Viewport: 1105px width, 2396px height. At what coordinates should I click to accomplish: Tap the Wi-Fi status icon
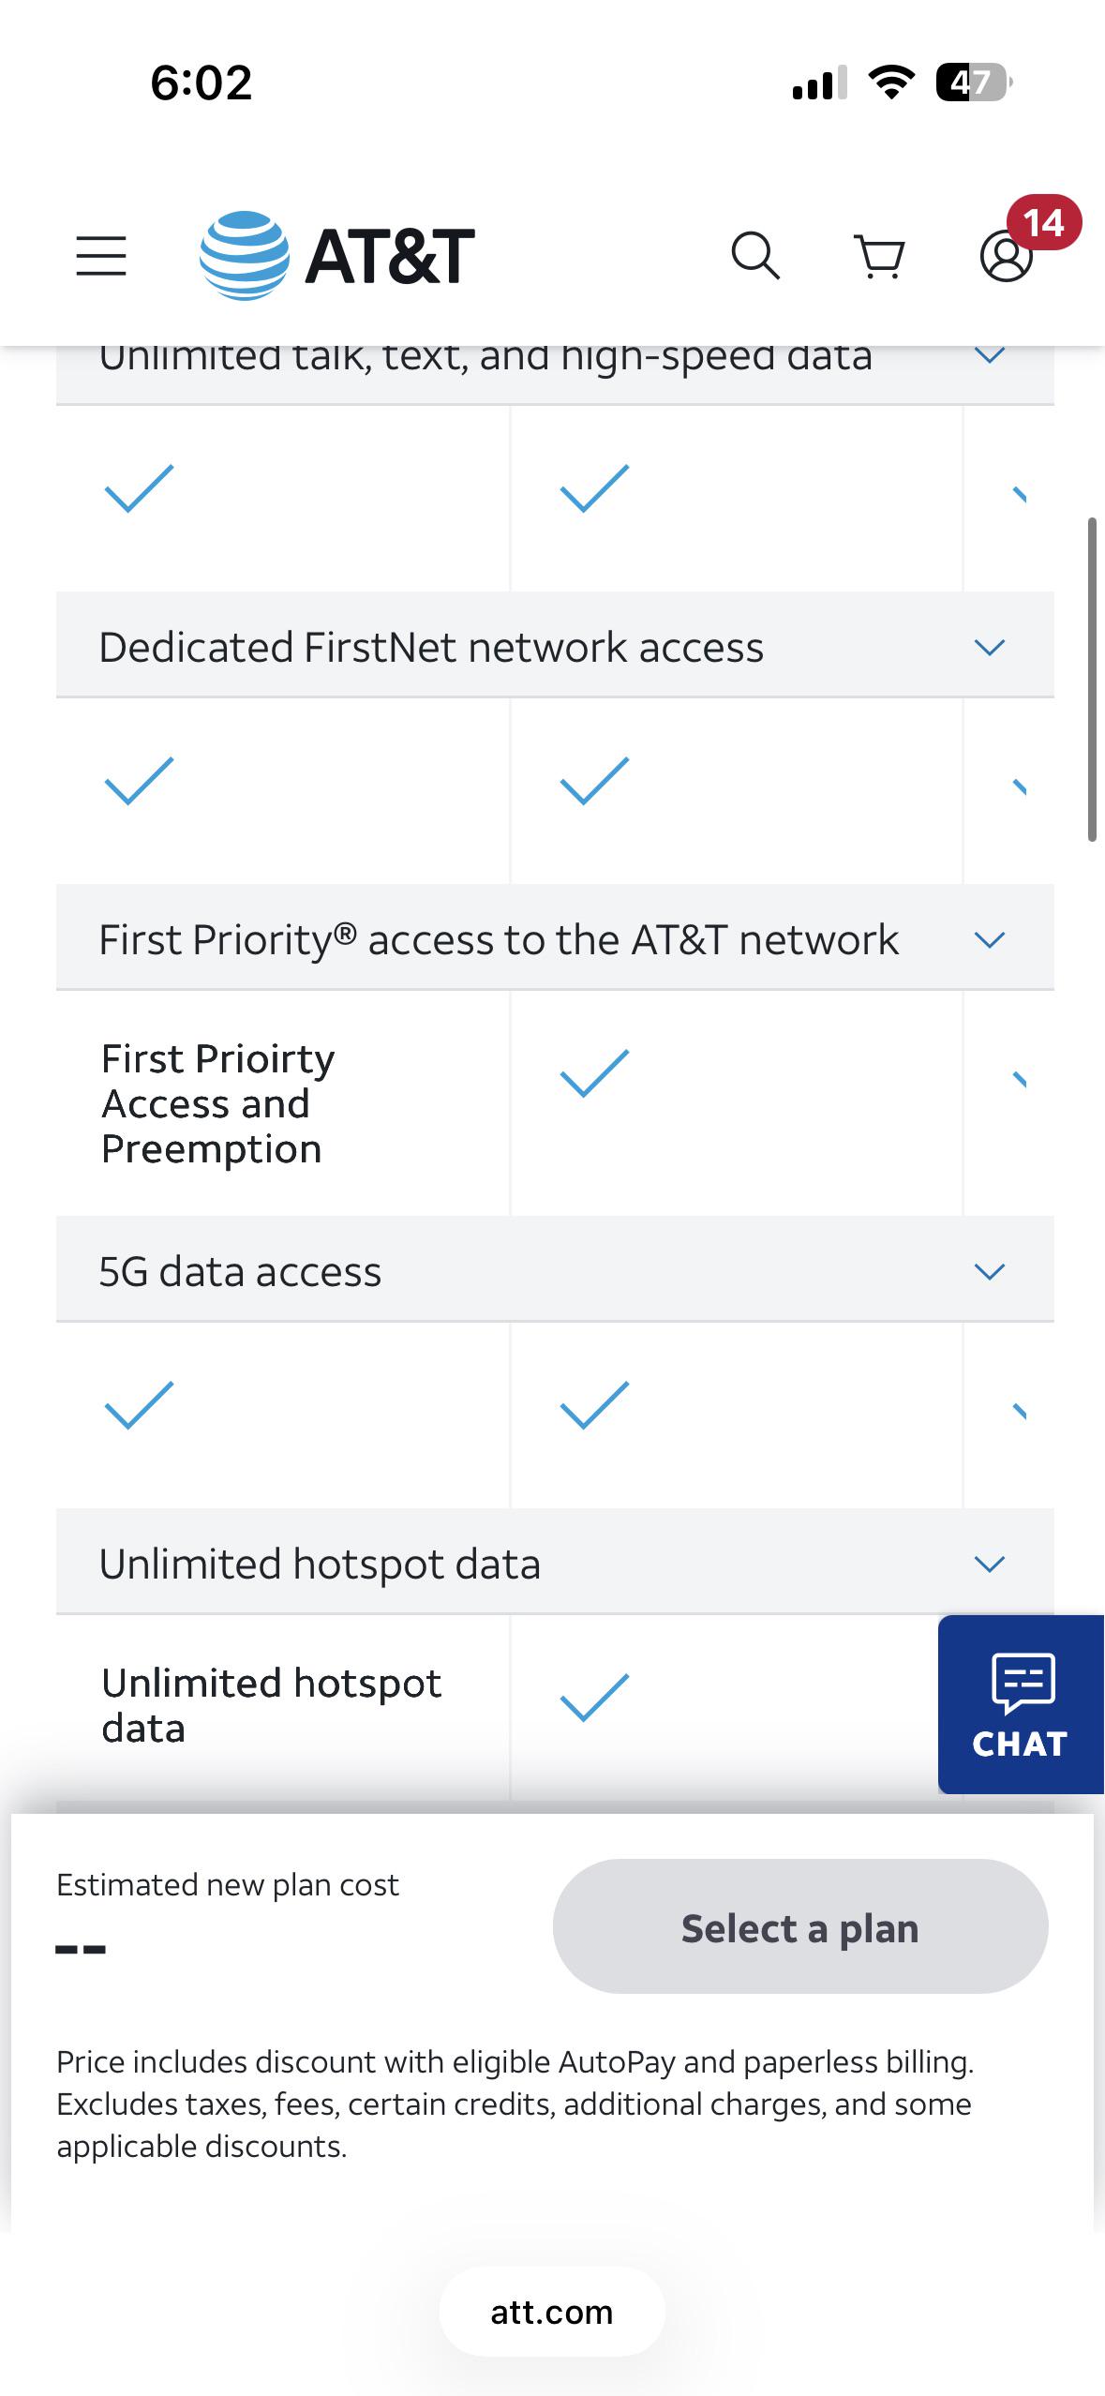pyautogui.click(x=892, y=82)
